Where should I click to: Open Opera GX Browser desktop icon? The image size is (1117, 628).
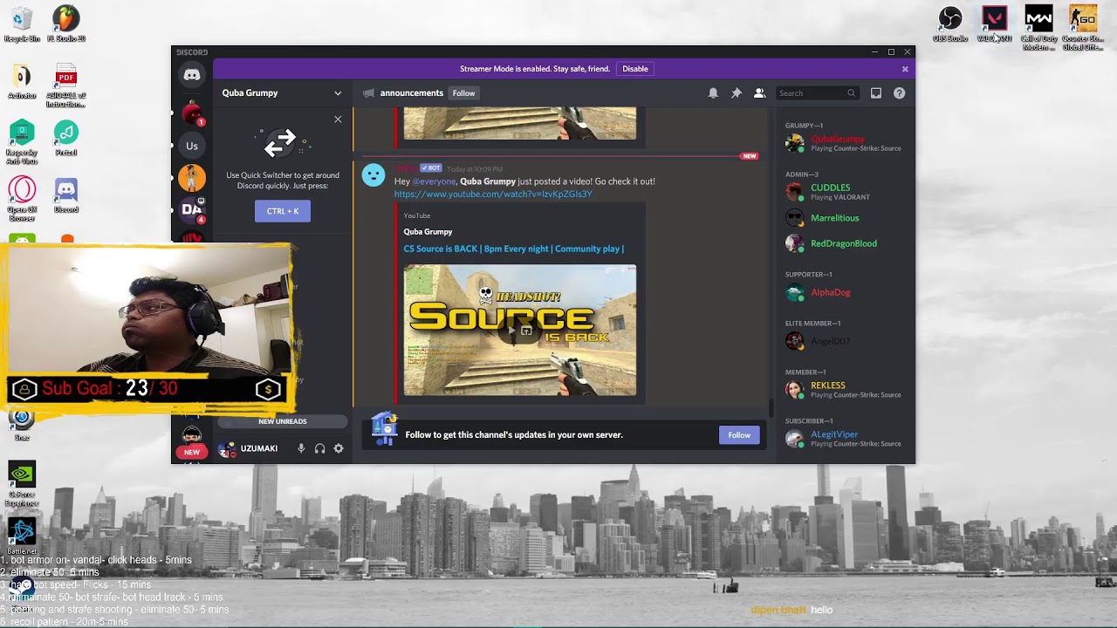click(22, 199)
